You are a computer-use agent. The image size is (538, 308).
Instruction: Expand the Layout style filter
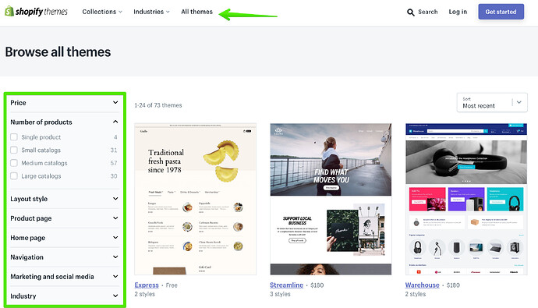pyautogui.click(x=65, y=199)
